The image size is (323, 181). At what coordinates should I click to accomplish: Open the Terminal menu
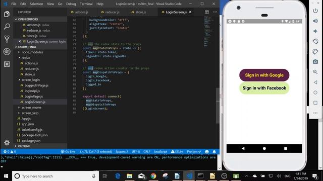click(x=86, y=4)
